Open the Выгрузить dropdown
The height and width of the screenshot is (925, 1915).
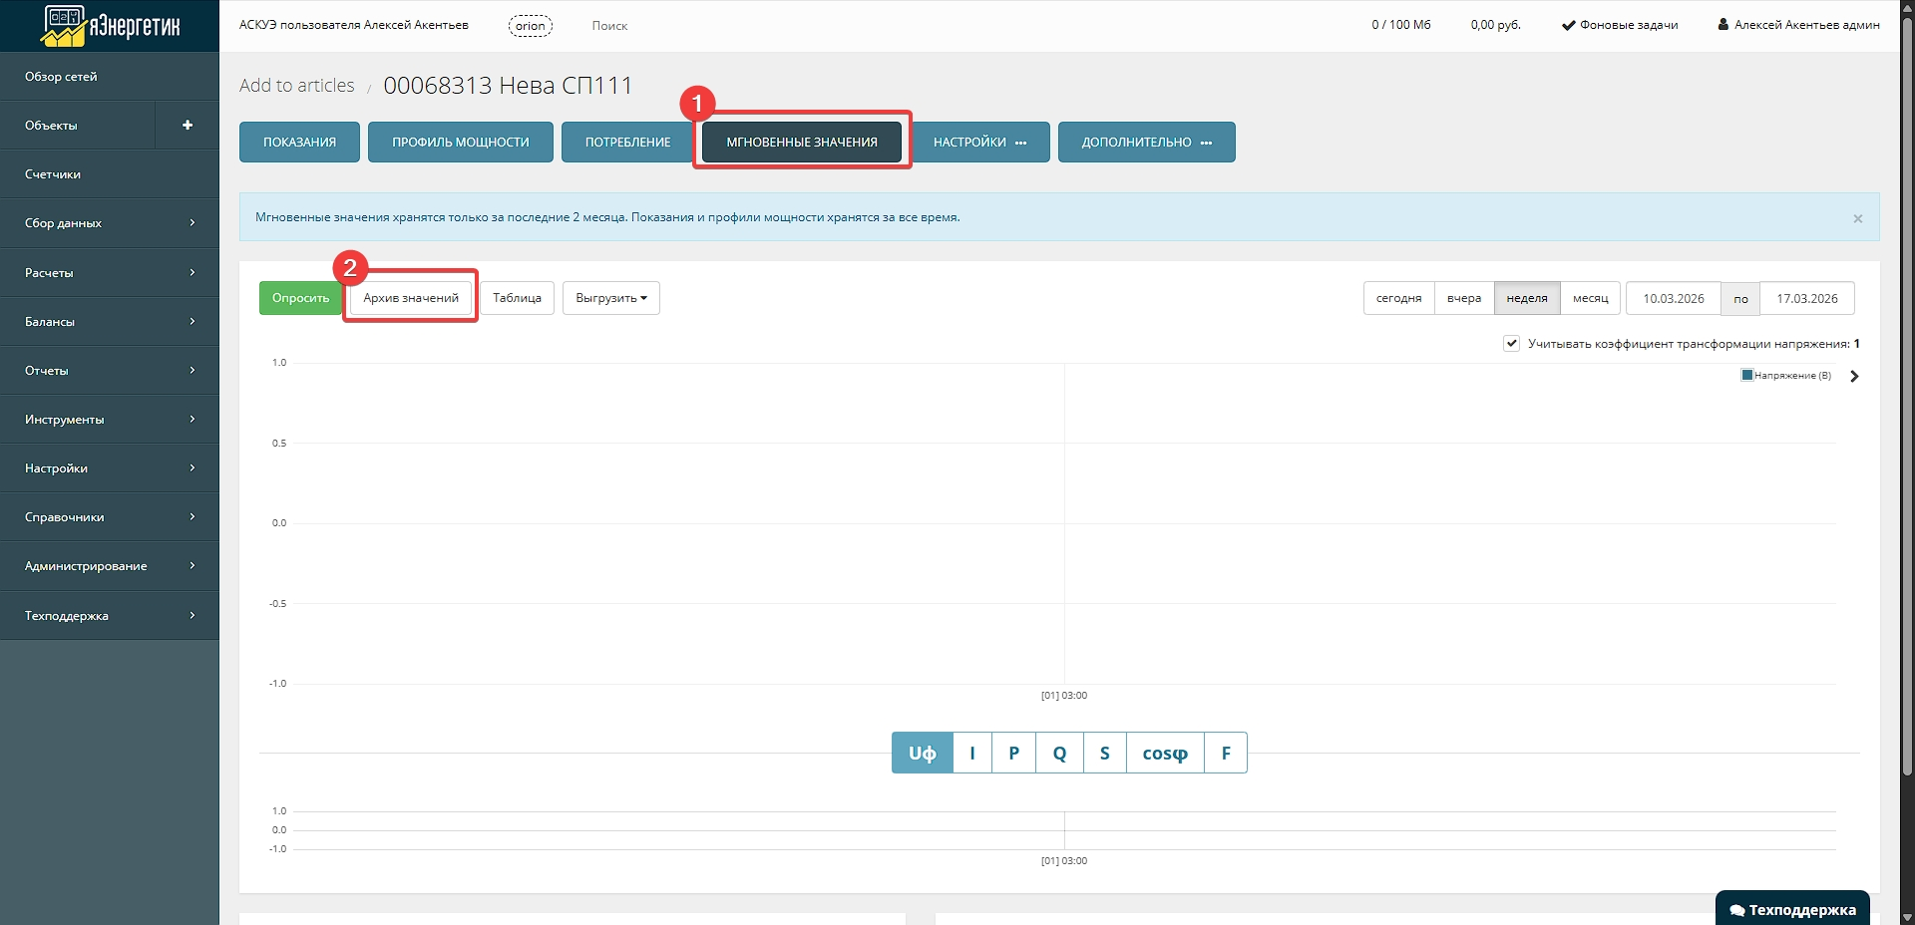click(610, 298)
